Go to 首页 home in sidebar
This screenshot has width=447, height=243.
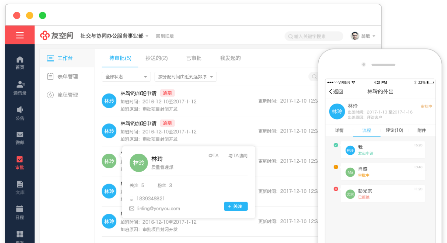(x=20, y=63)
